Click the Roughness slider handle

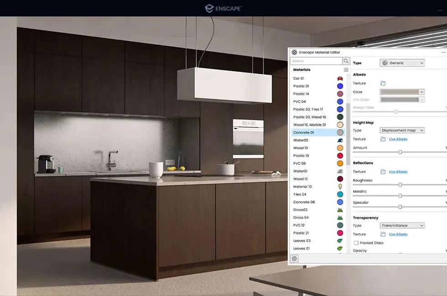(x=400, y=185)
